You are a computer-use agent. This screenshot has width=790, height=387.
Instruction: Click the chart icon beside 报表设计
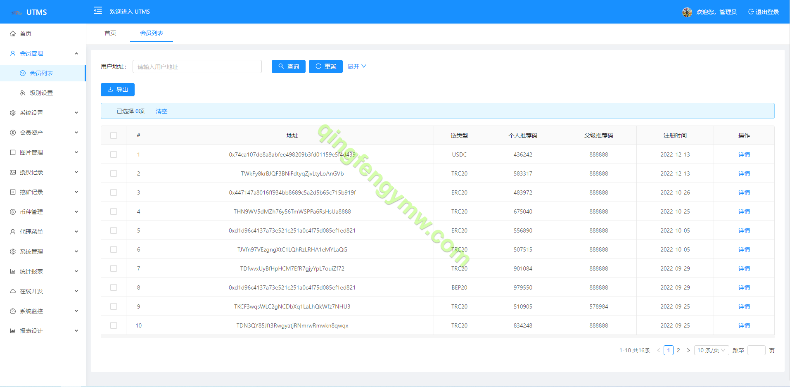[x=13, y=331]
